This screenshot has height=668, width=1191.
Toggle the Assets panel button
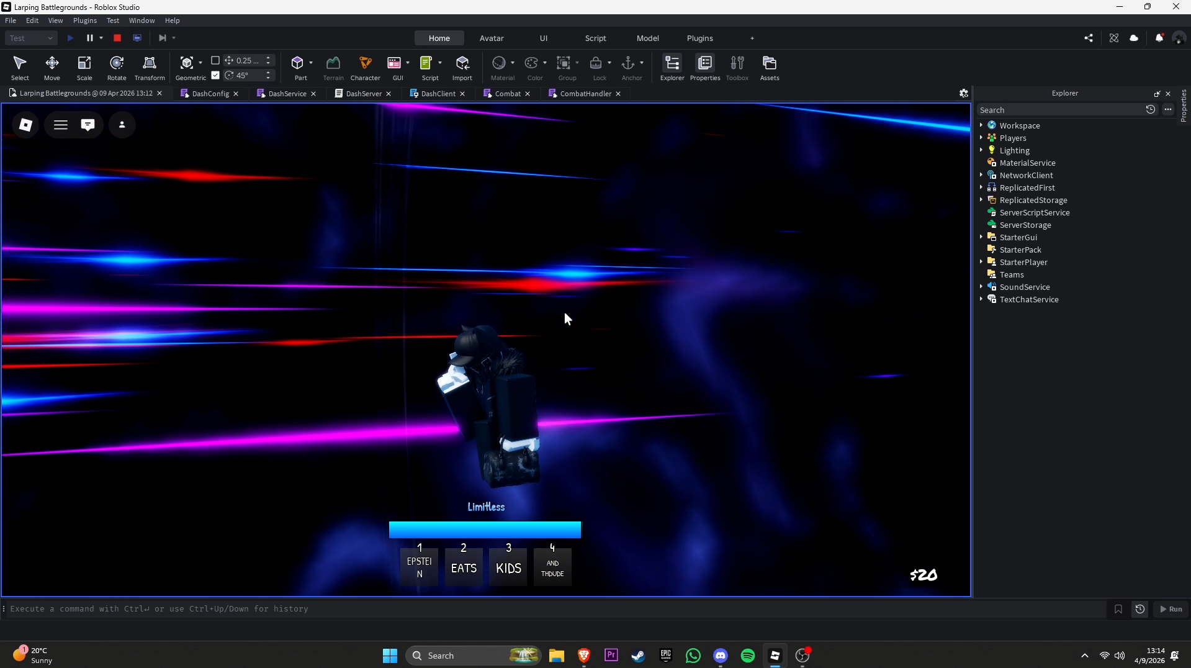click(770, 68)
